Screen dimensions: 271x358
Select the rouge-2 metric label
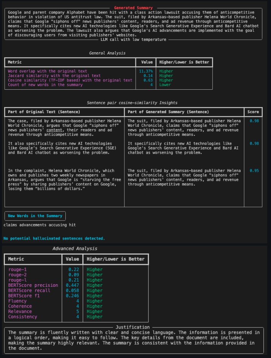click(17, 275)
